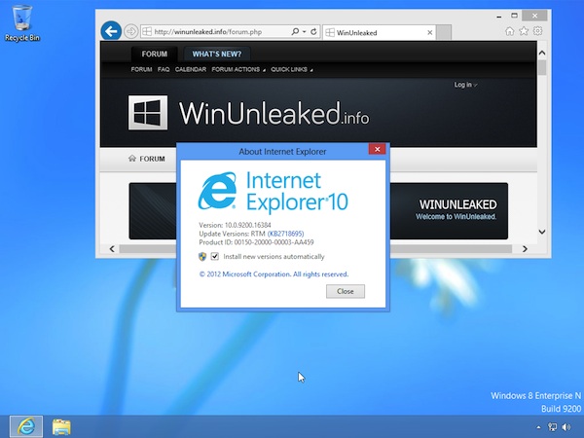Click the Internet Explorer 10 logo
This screenshot has width=584, height=438.
tap(273, 192)
